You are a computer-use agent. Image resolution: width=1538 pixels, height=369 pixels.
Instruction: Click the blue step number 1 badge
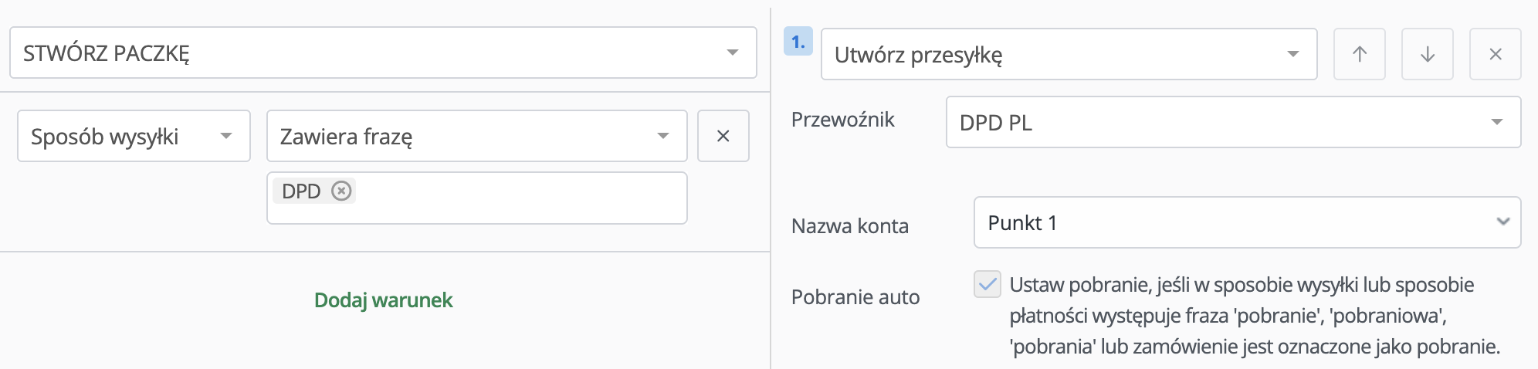point(798,42)
